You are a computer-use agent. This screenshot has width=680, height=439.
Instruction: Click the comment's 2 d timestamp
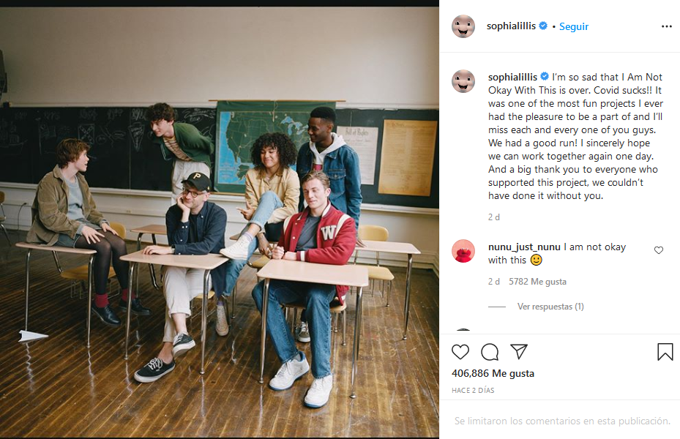click(x=494, y=281)
